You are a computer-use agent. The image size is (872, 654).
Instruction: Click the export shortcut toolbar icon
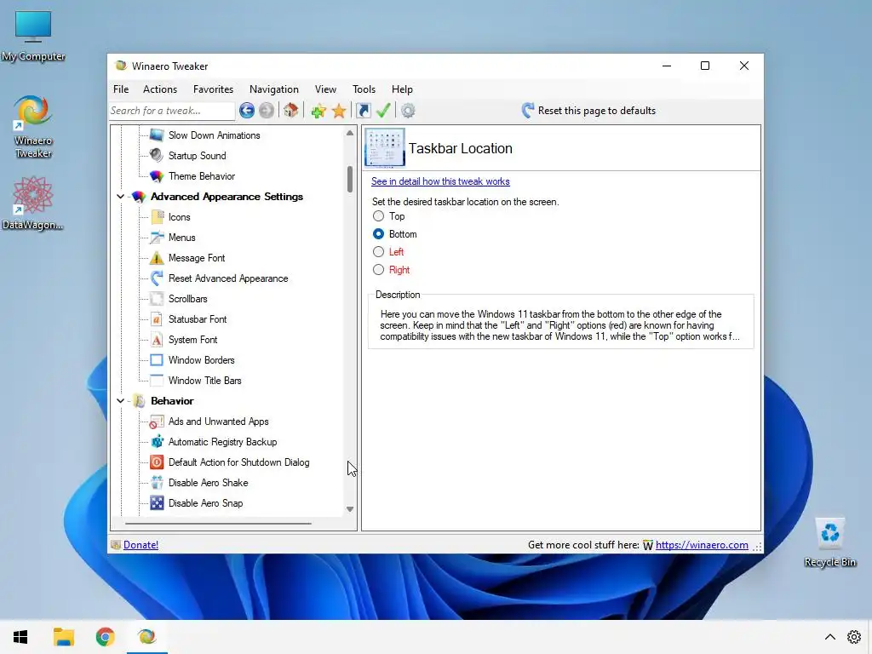(363, 111)
